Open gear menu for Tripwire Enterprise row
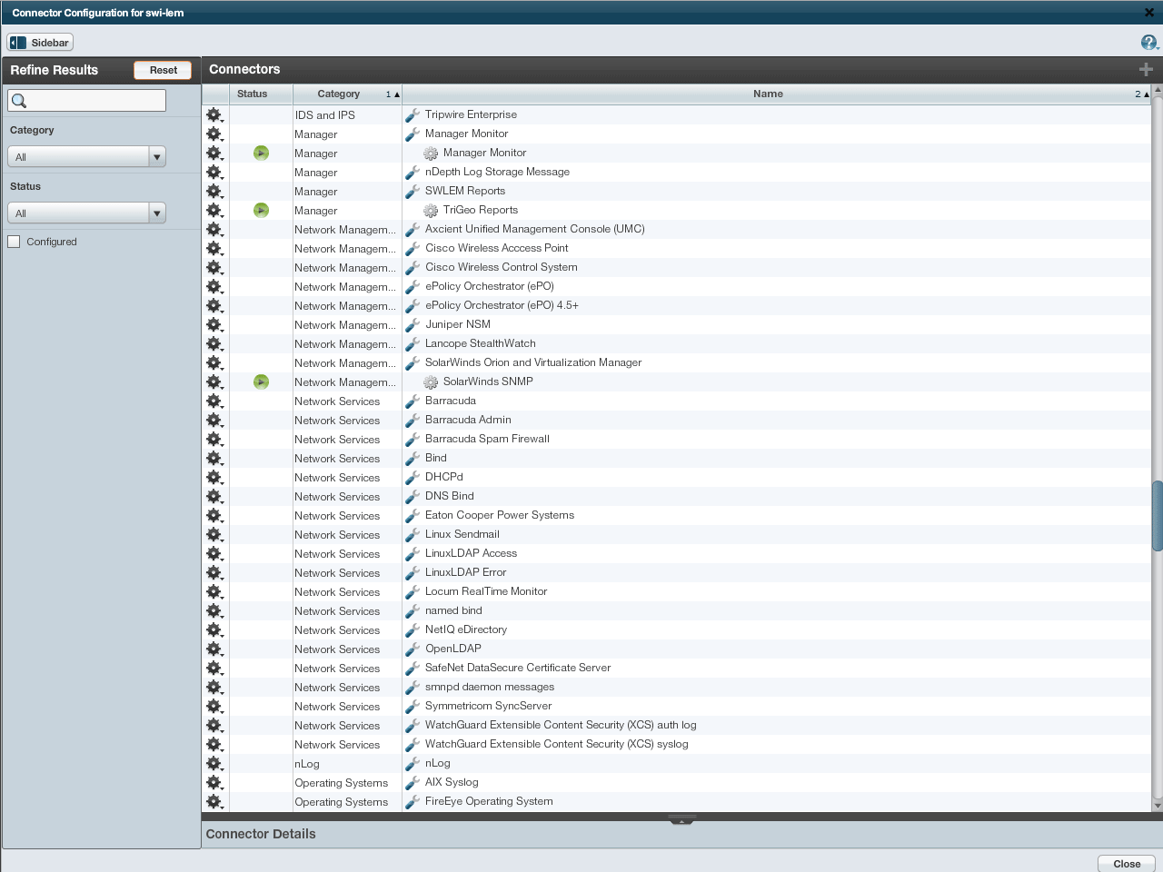Image resolution: width=1163 pixels, height=872 pixels. click(x=214, y=115)
